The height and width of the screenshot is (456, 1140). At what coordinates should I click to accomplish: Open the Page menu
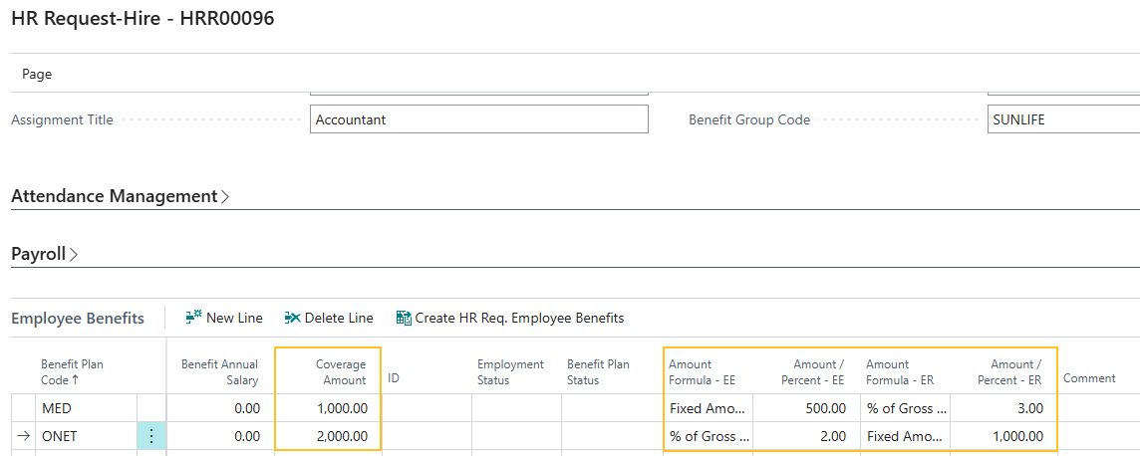pos(37,74)
